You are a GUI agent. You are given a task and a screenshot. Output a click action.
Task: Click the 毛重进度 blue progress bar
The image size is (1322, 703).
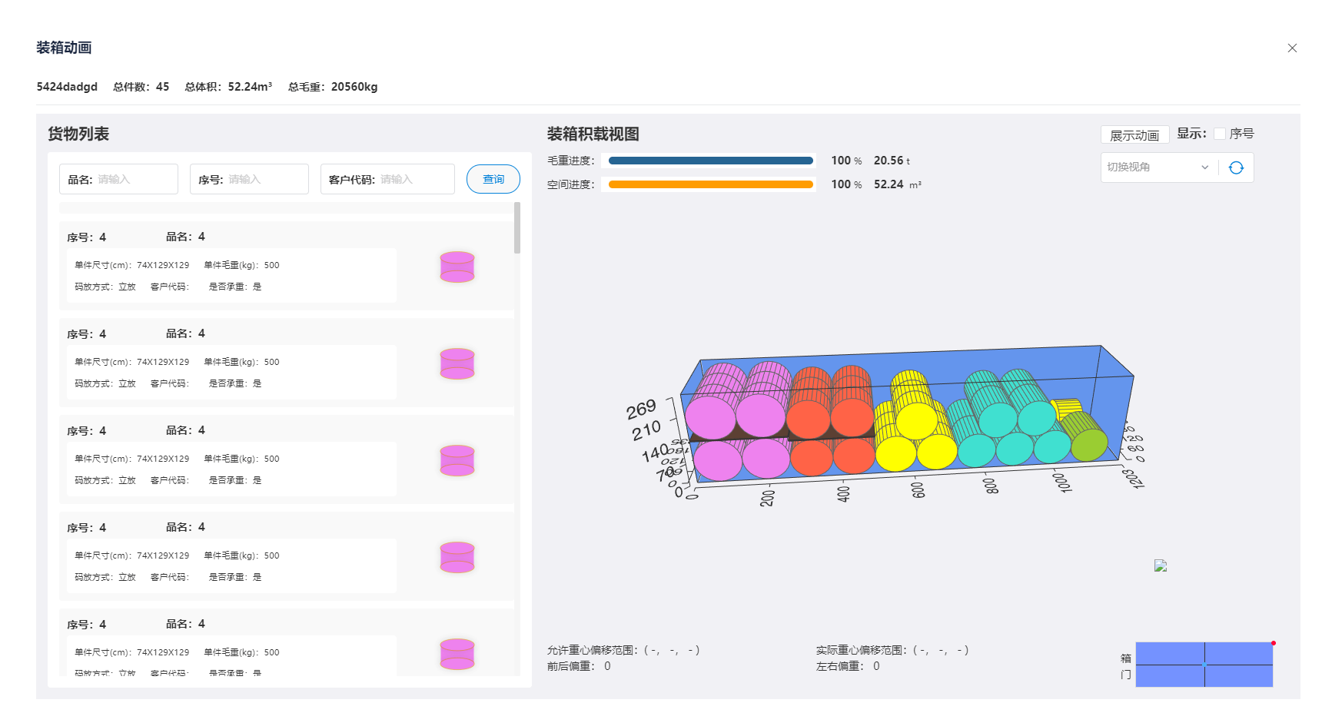[710, 161]
